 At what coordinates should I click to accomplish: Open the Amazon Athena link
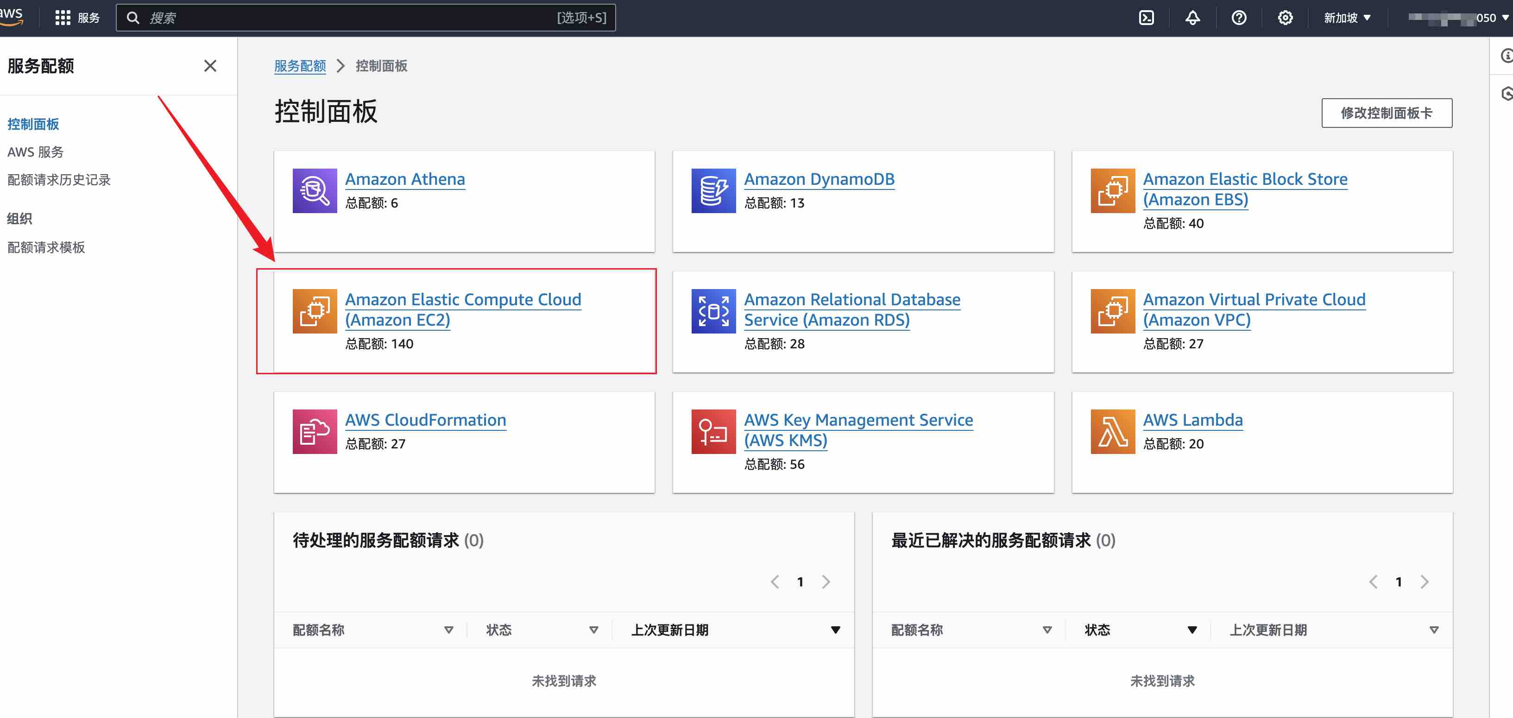[405, 179]
